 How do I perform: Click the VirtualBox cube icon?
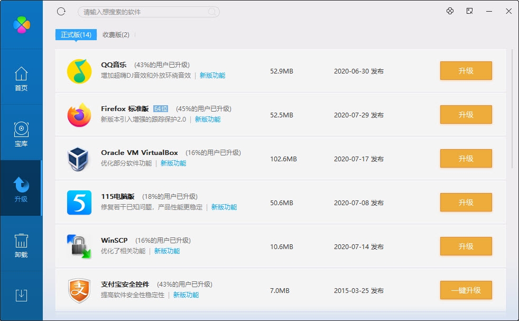(78, 159)
